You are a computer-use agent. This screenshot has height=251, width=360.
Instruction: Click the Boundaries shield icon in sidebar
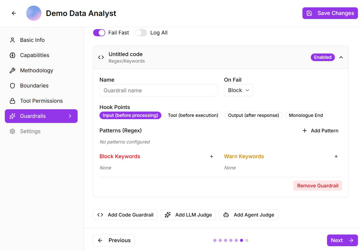[x=12, y=86]
